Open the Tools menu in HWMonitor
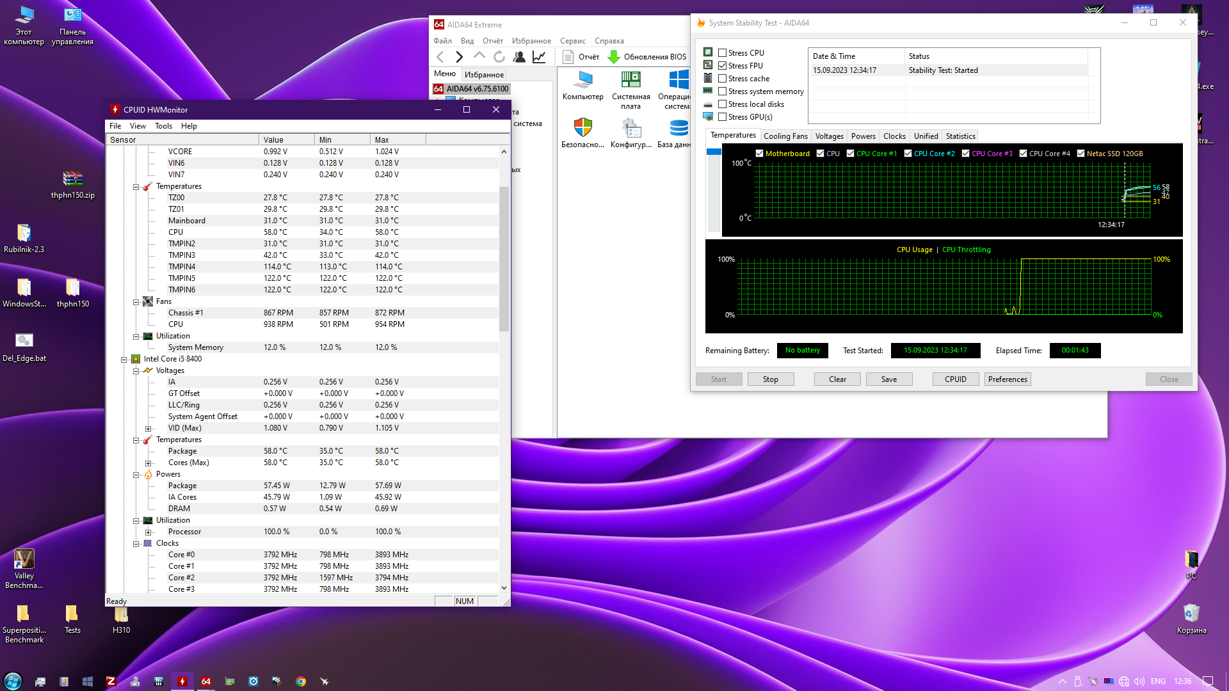Viewport: 1229px width, 691px height. [163, 126]
